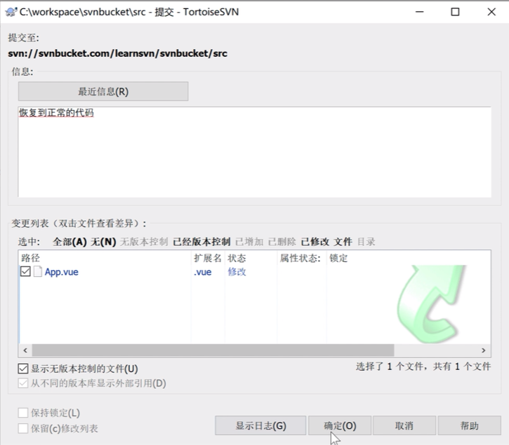Image resolution: width=509 pixels, height=445 pixels.
Task: Click the .vue extension cell
Action: [x=203, y=272]
